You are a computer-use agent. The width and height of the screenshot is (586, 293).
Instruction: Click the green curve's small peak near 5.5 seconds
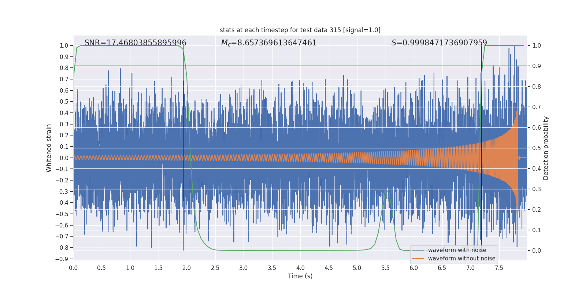pos(387,191)
